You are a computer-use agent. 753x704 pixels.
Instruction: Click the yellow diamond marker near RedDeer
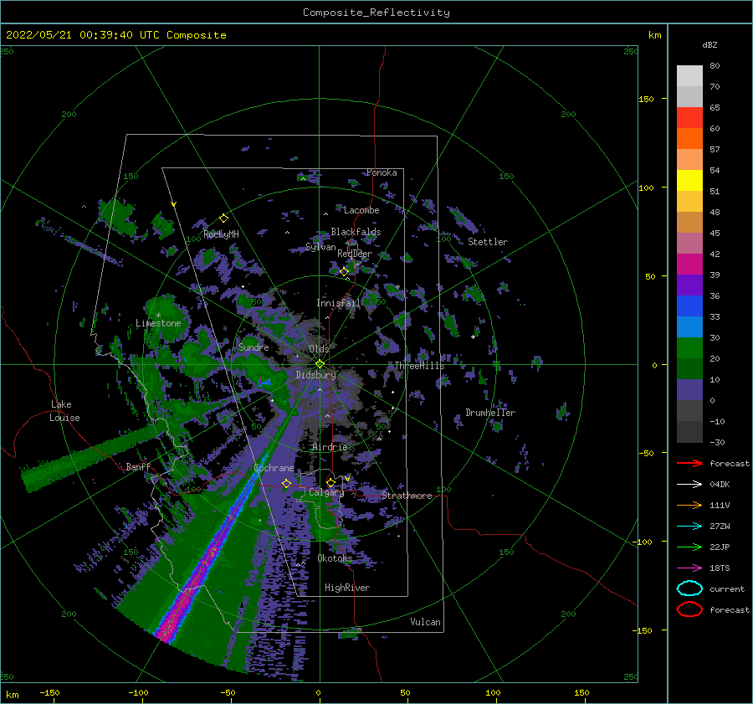[x=344, y=272]
